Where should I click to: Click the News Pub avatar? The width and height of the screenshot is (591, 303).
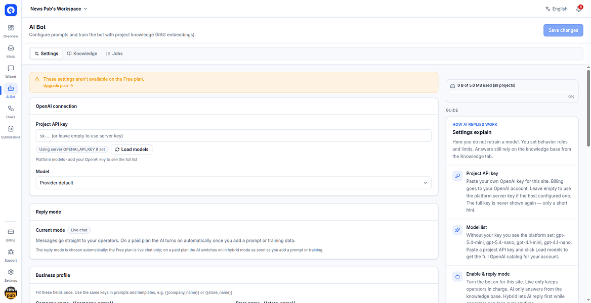click(11, 293)
